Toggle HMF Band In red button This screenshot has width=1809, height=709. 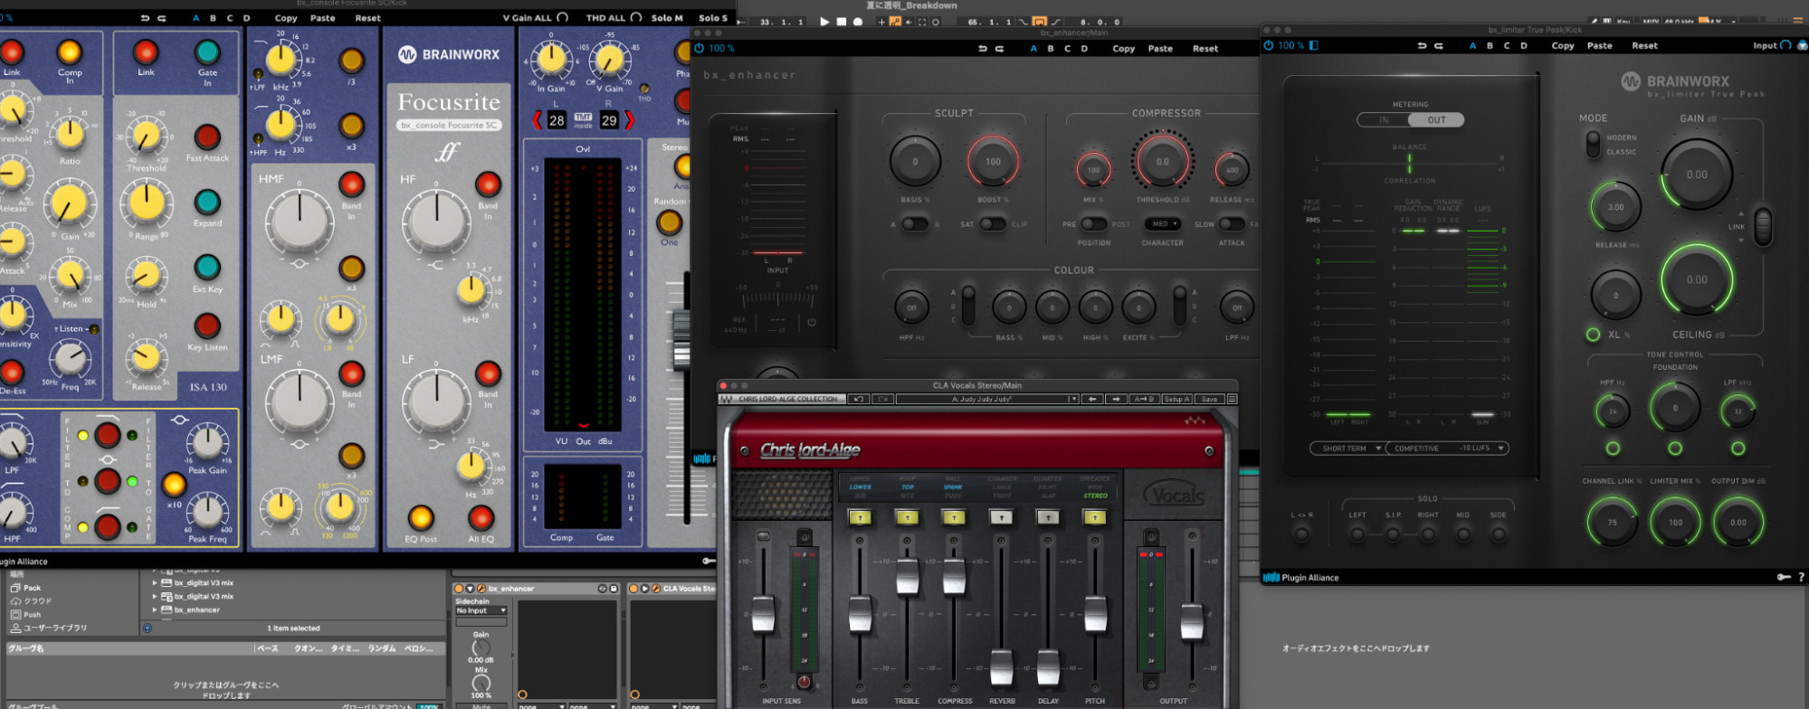(x=351, y=184)
